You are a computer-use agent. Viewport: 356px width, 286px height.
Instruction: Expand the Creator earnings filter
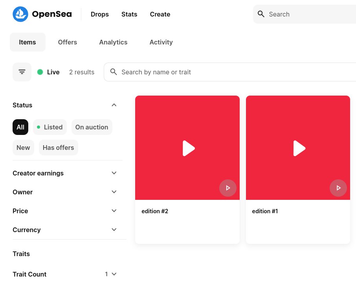point(114,173)
